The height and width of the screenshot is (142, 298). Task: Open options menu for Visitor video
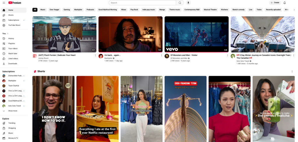tap(228, 55)
